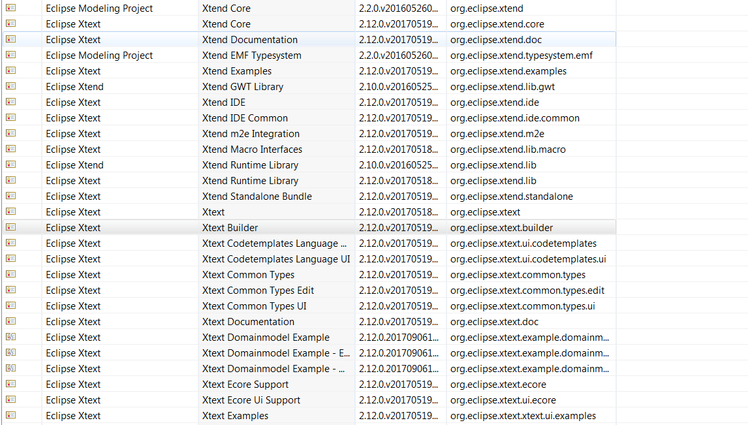Screen dimensions: 748x425
Task: Select the Xtext Codetemplates Language UI row icon
Action: [x=10, y=259]
